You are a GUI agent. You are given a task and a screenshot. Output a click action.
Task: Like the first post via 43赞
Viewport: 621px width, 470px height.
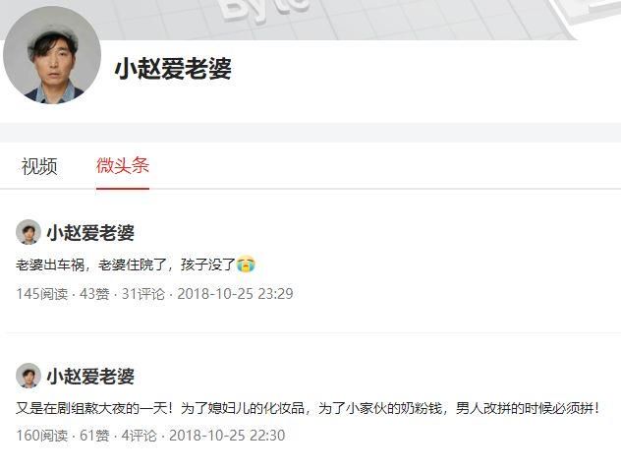pyautogui.click(x=94, y=294)
